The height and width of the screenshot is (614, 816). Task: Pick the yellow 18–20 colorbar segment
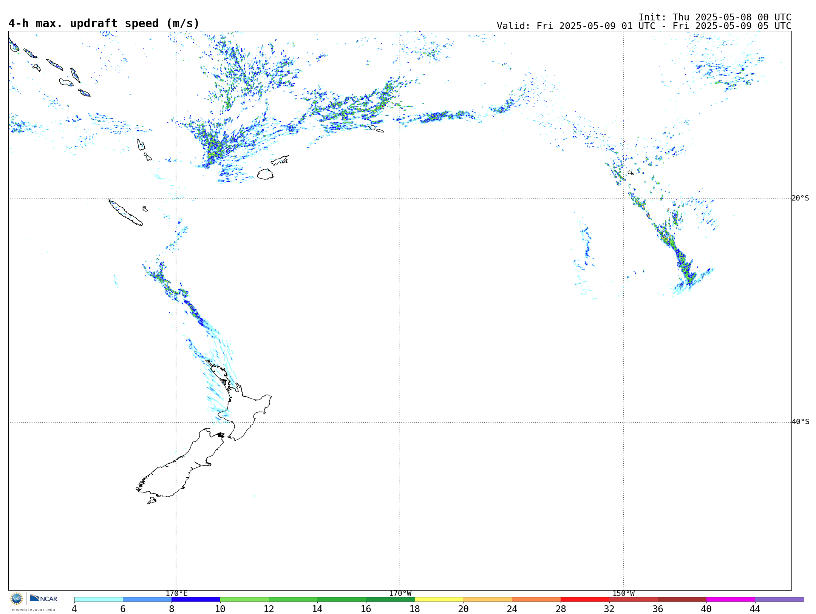coord(439,600)
